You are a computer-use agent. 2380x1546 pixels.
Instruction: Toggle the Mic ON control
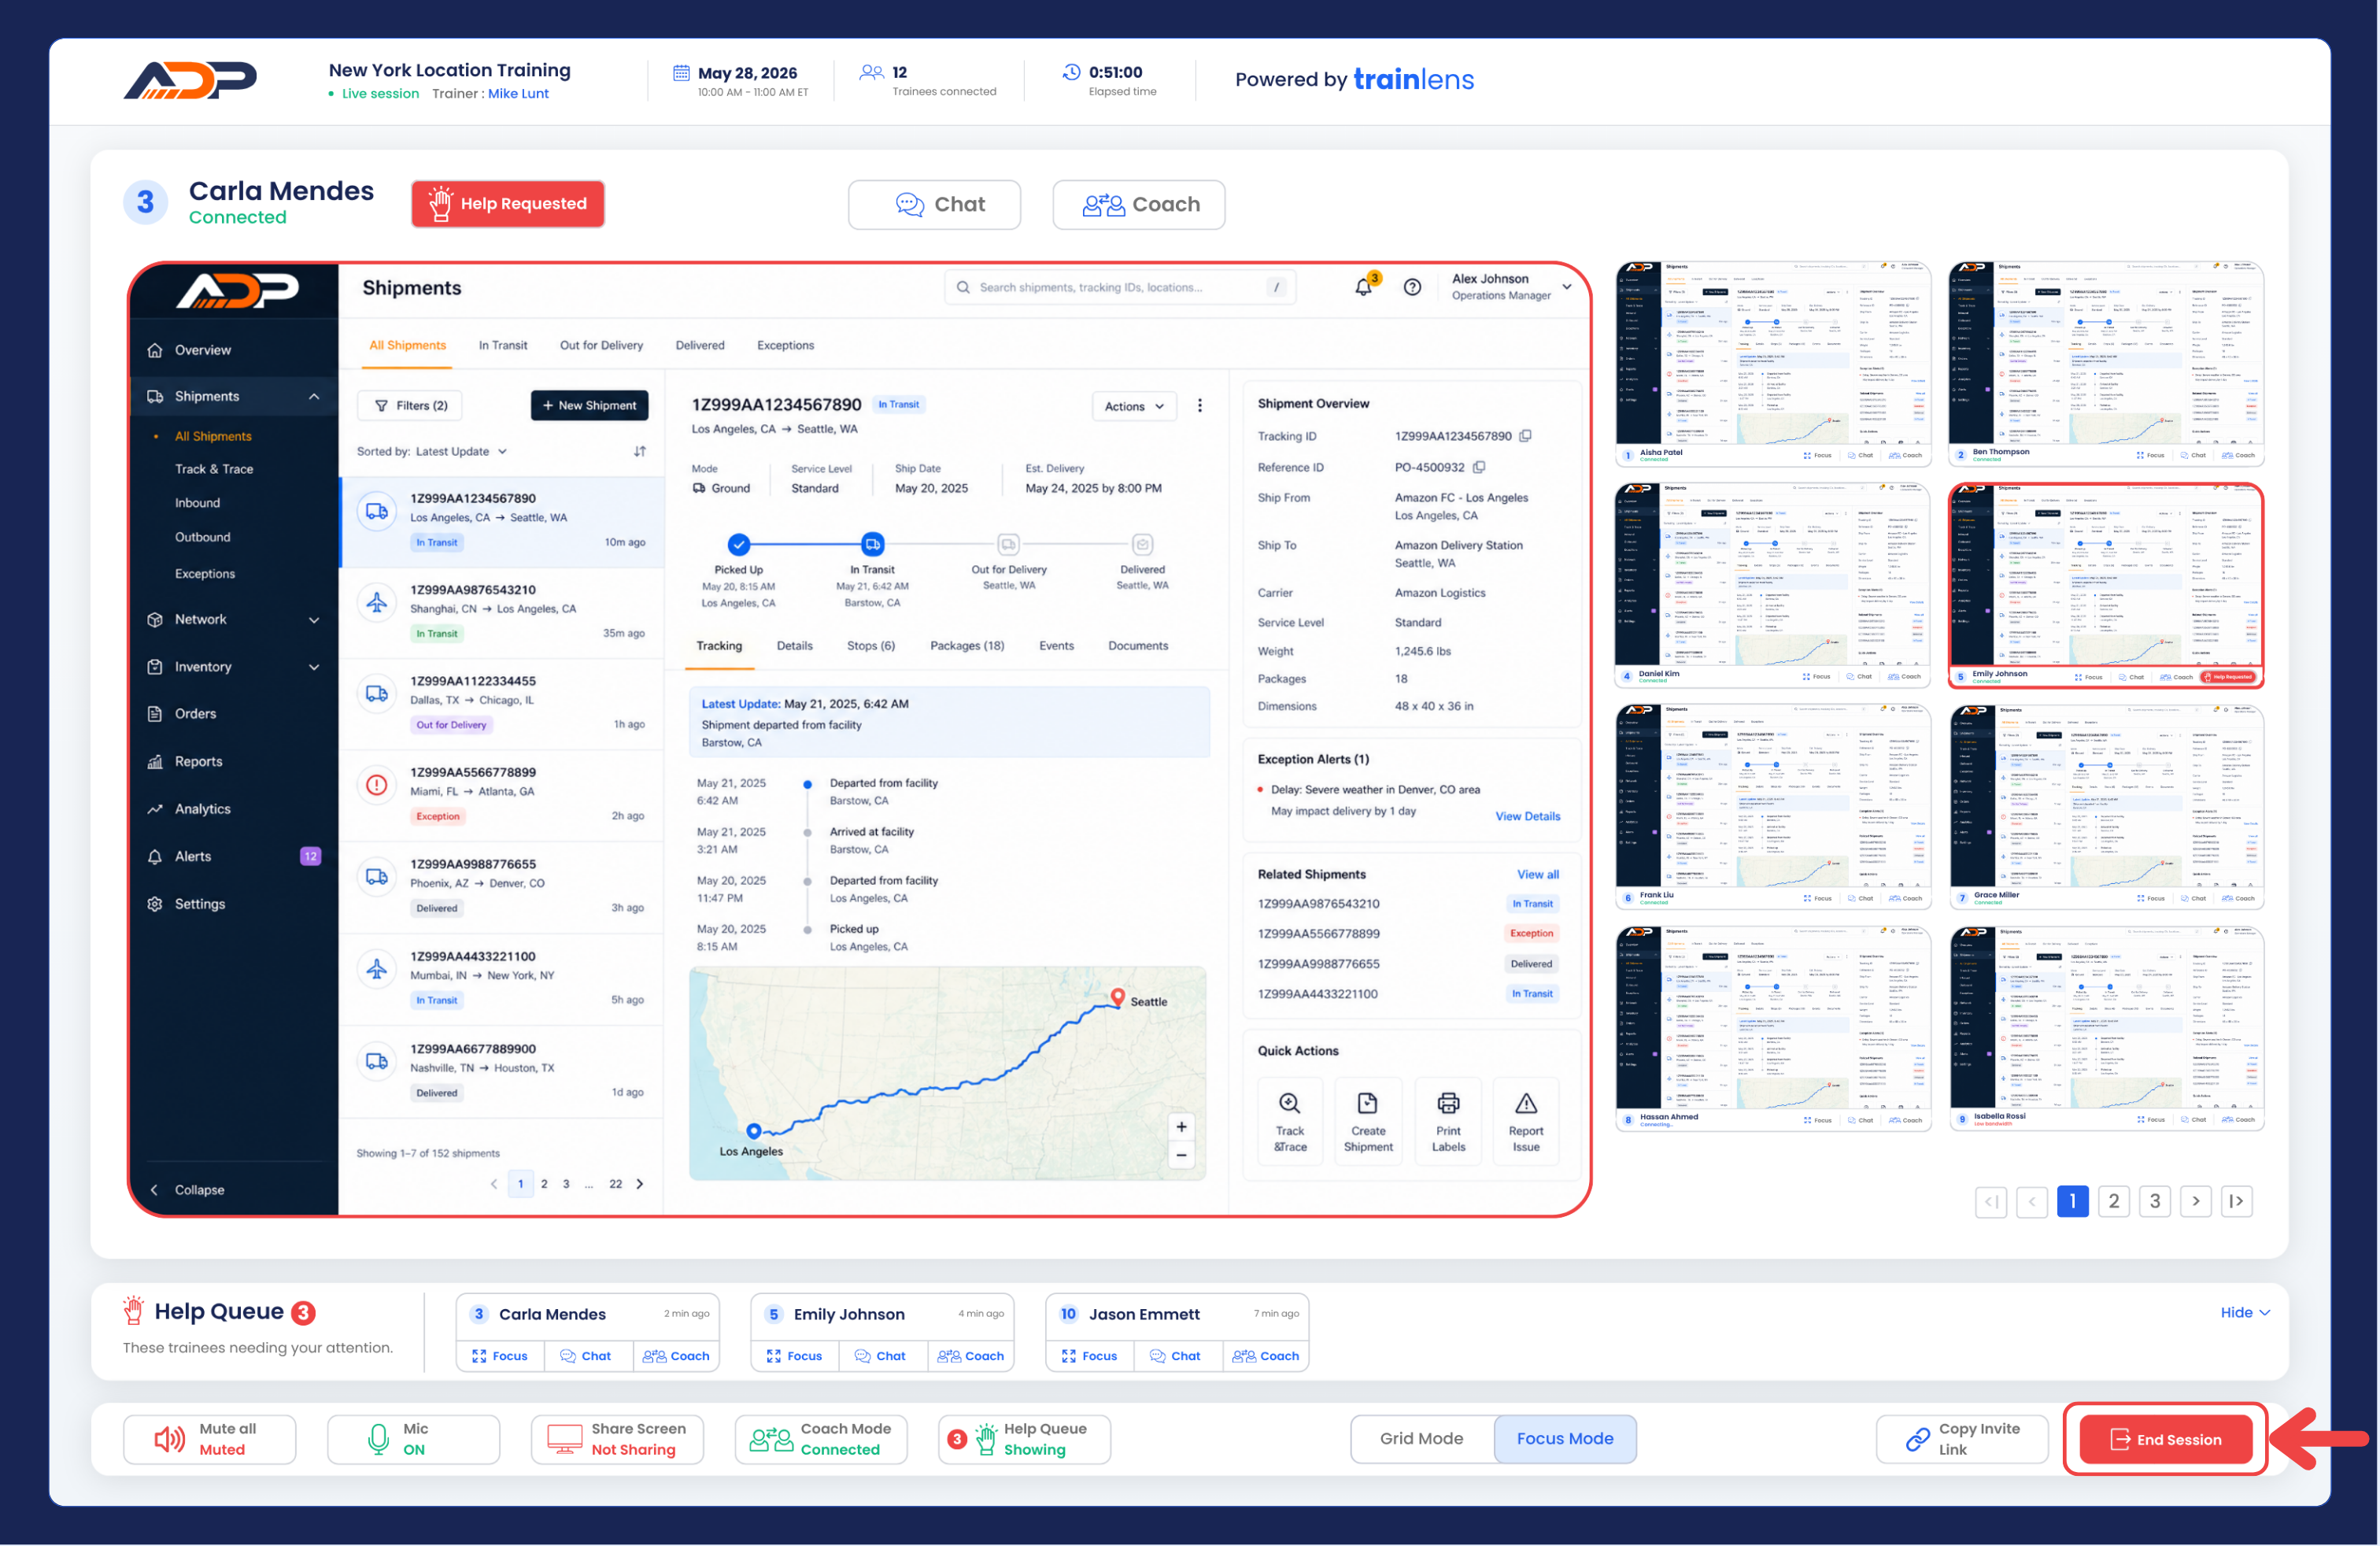pos(413,1439)
